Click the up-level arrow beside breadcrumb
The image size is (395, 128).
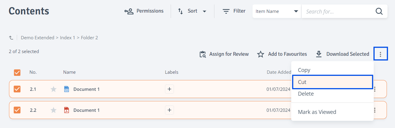(x=11, y=38)
